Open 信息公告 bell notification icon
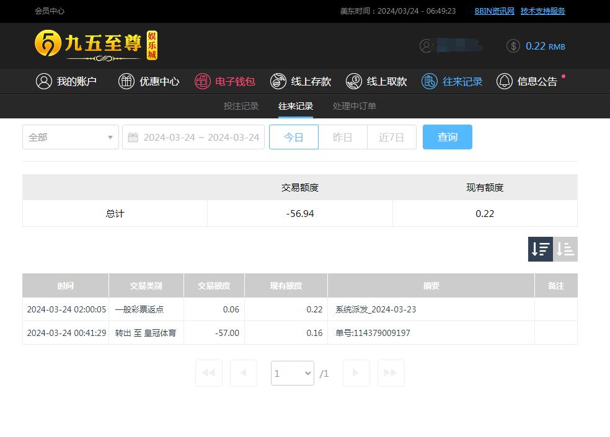The image size is (610, 437). coord(505,81)
